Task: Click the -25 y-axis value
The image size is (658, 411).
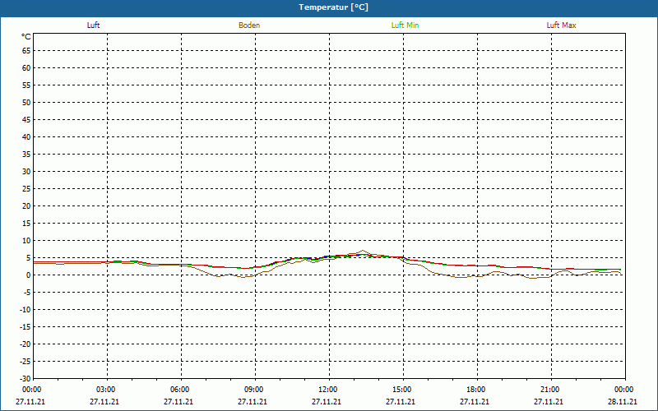Action: (25, 362)
